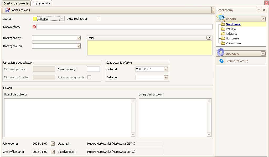Click into Uwagi dla hurtowni text area
The image size is (269, 157).
tap(173, 118)
